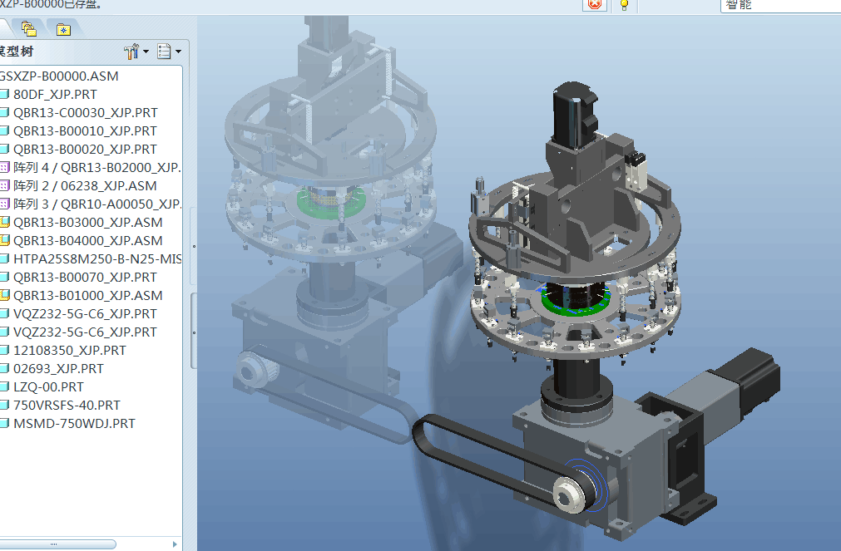The height and width of the screenshot is (551, 841).
Task: Click the 型树 model tree header label
Action: click(x=17, y=52)
